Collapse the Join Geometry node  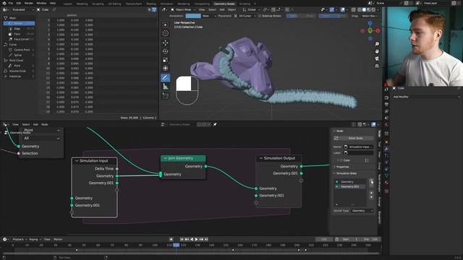[x=166, y=158]
